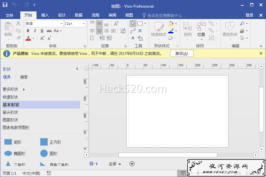Click the Rotate text icon
The width and height of the screenshot is (266, 177).
(116, 23)
